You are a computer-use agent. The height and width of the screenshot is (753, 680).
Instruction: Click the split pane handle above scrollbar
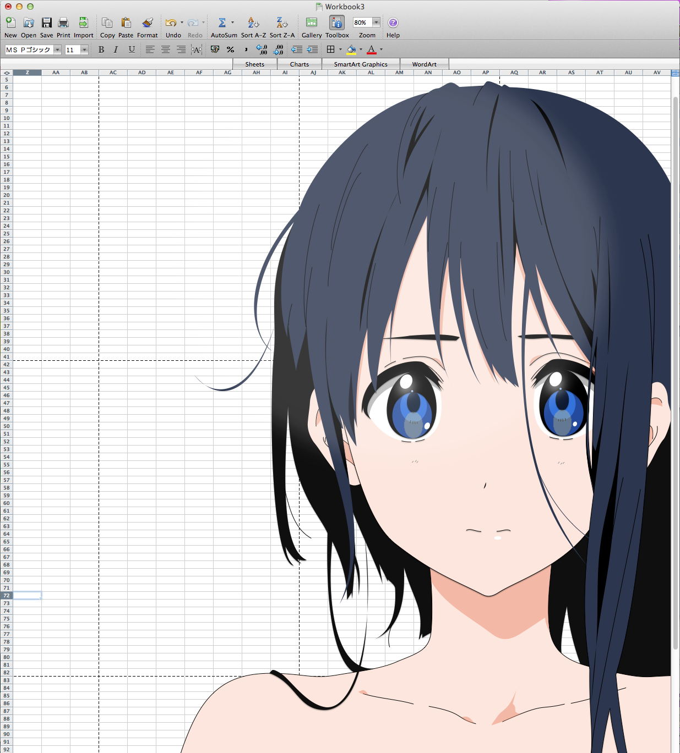[676, 73]
